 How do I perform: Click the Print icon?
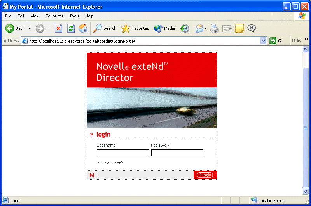tap(215, 28)
